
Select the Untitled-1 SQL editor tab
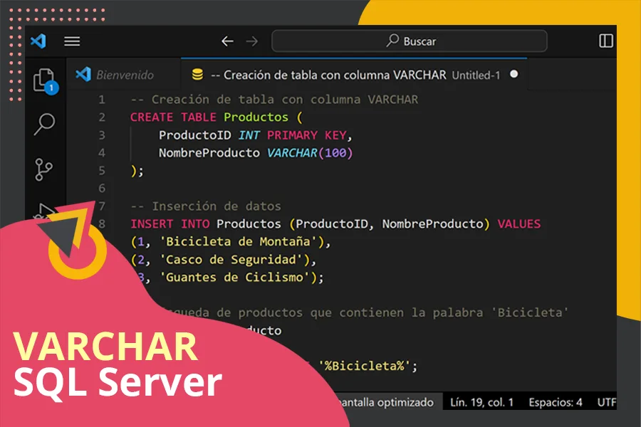354,75
